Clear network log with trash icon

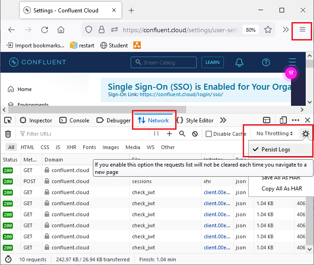coord(8,134)
